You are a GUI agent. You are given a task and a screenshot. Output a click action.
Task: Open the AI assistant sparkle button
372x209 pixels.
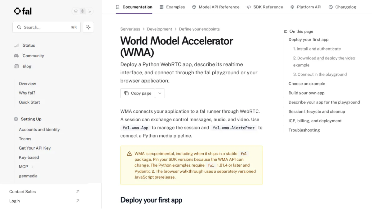pos(88,27)
